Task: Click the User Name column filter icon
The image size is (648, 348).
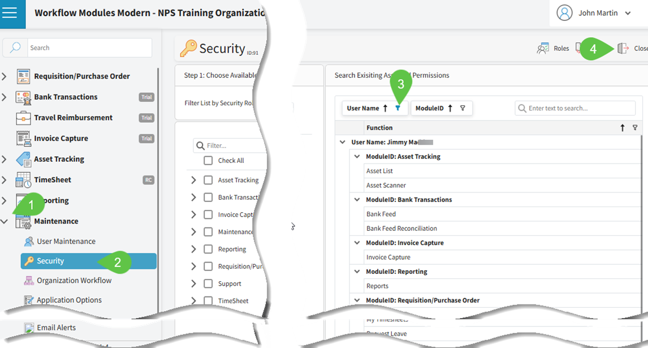Action: click(x=398, y=108)
